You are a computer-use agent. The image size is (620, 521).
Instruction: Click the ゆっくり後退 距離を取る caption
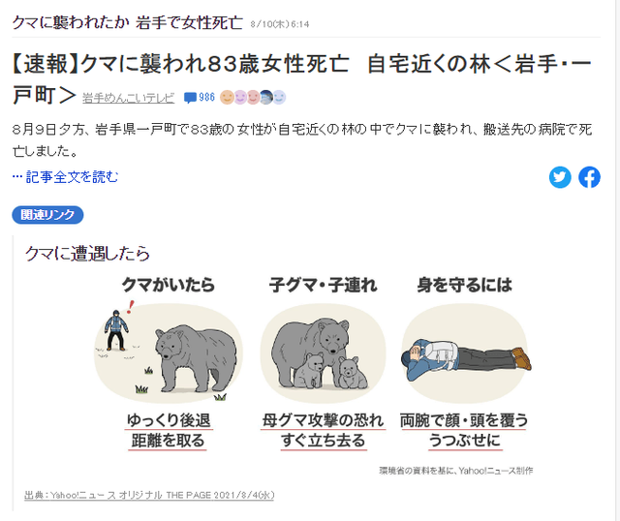169,431
